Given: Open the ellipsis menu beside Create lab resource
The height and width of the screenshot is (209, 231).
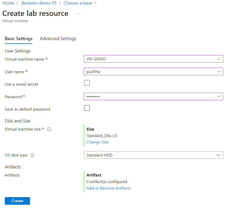Looking at the screenshot, I should coord(78,14).
